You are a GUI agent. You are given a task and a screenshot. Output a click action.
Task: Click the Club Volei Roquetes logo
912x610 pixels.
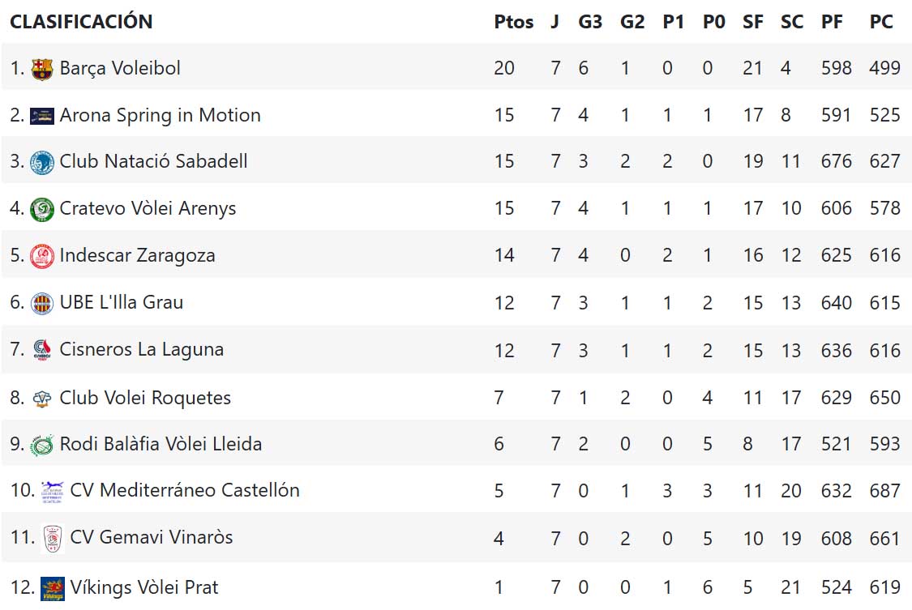click(x=42, y=399)
